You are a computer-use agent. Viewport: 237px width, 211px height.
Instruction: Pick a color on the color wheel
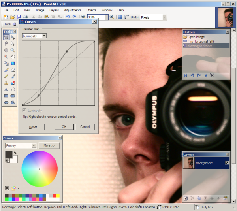pyautogui.click(x=39, y=169)
